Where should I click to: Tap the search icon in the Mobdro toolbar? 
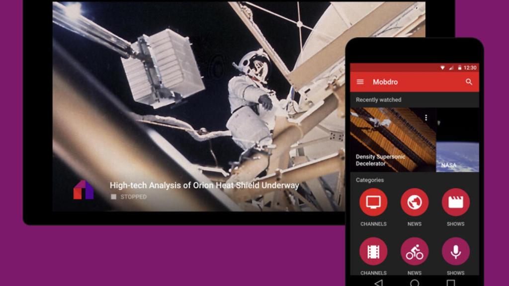coord(470,81)
